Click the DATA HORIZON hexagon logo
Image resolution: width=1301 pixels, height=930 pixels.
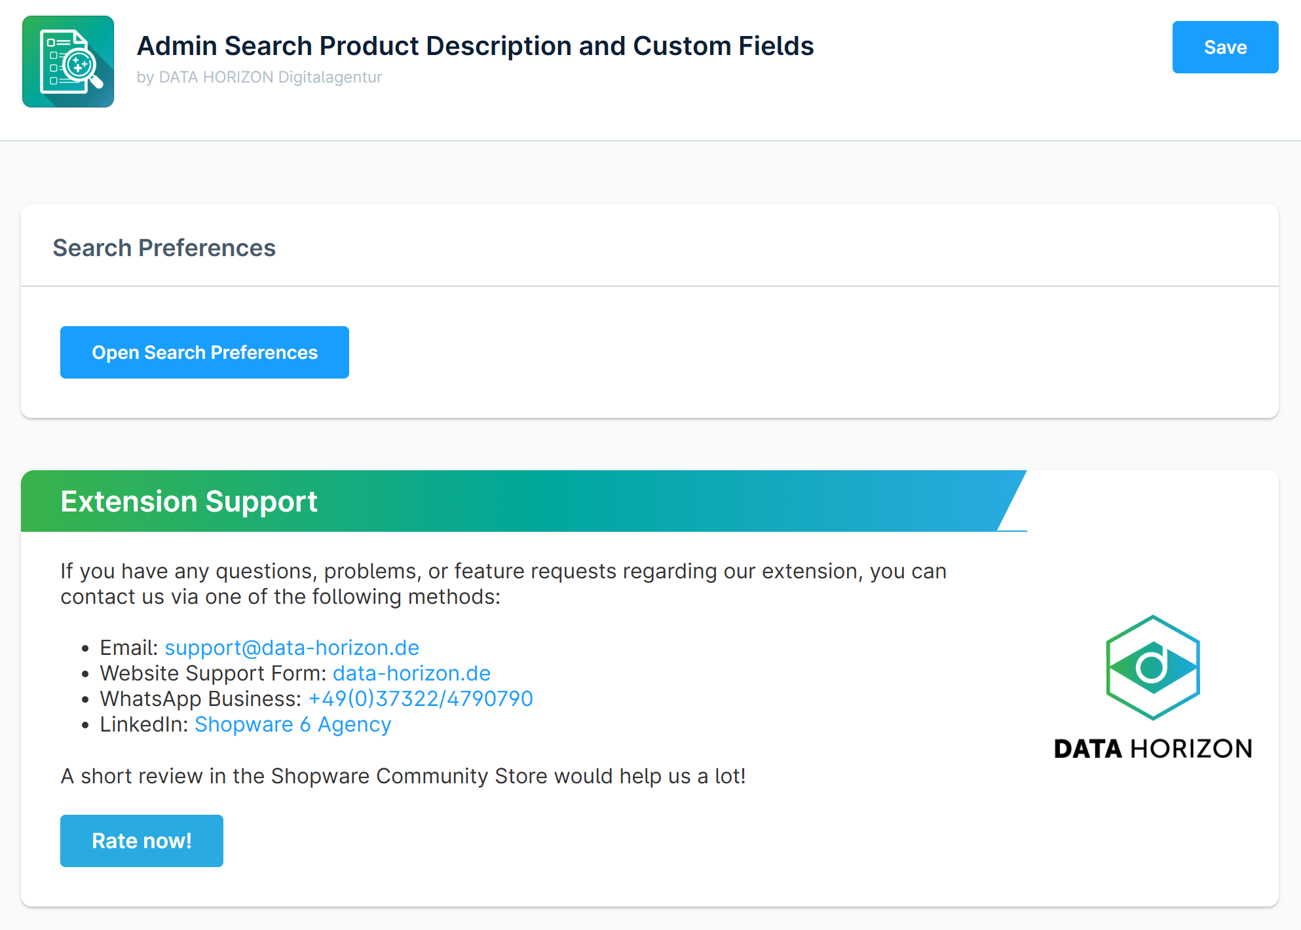(1153, 667)
